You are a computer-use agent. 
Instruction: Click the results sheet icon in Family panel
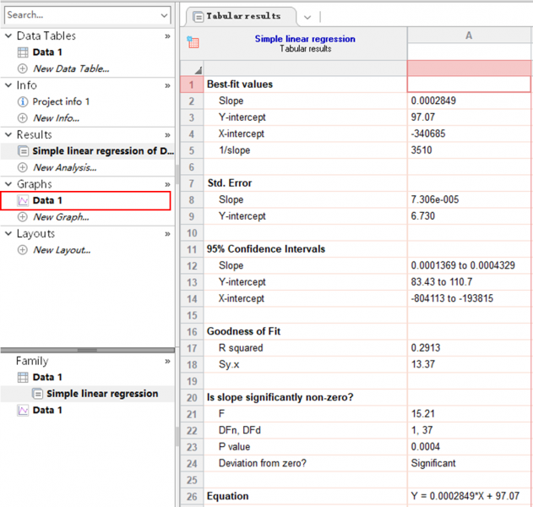pyautogui.click(x=37, y=394)
